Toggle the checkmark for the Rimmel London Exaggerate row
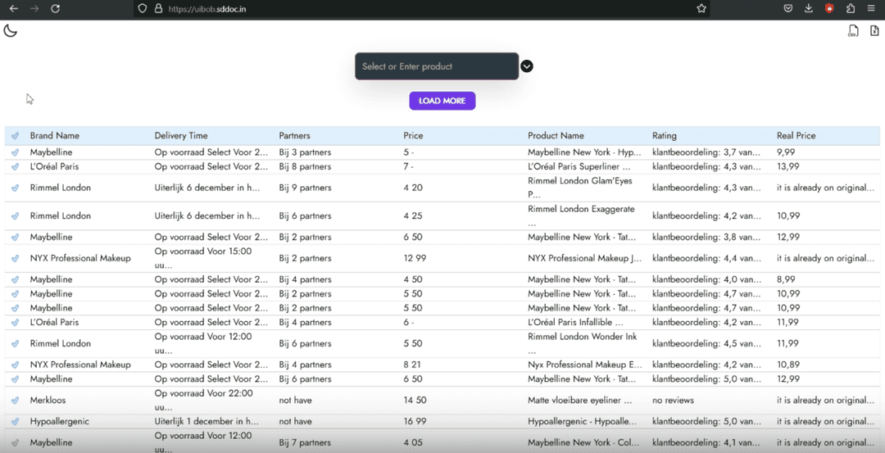The image size is (885, 453). tap(16, 216)
